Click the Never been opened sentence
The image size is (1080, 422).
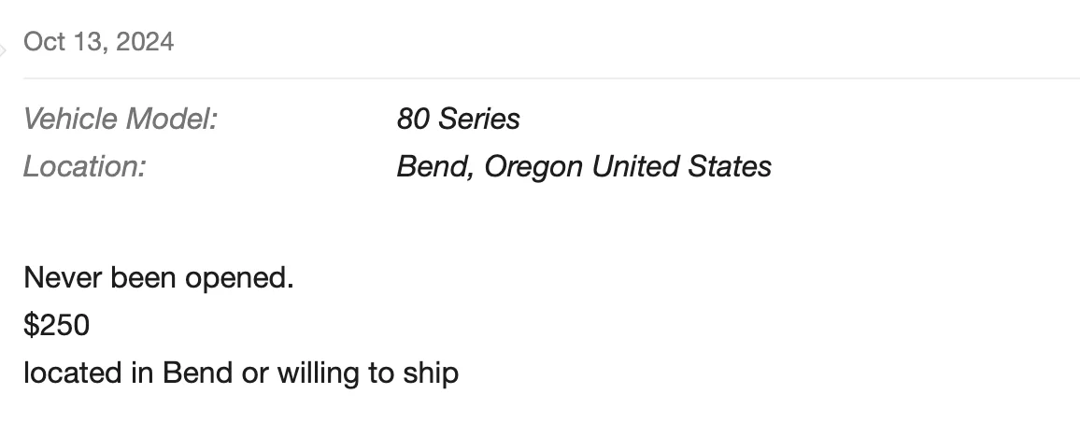click(159, 278)
